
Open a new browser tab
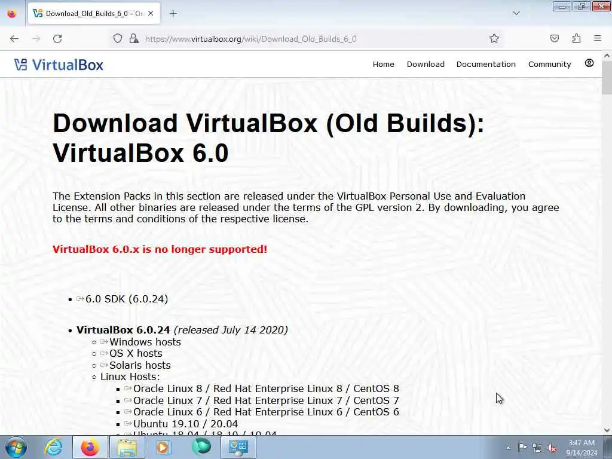(x=173, y=14)
